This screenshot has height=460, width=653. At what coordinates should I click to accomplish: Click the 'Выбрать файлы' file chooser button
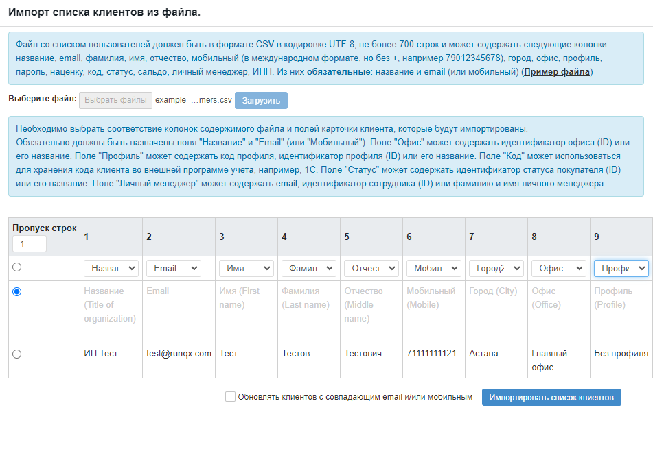[115, 100]
